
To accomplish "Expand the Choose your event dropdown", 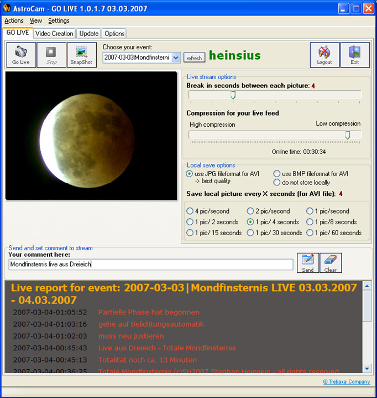I will pos(176,58).
